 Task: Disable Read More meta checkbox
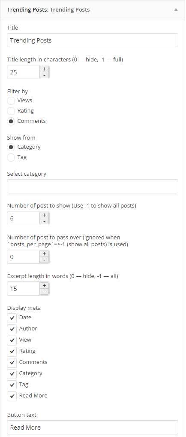(12, 396)
